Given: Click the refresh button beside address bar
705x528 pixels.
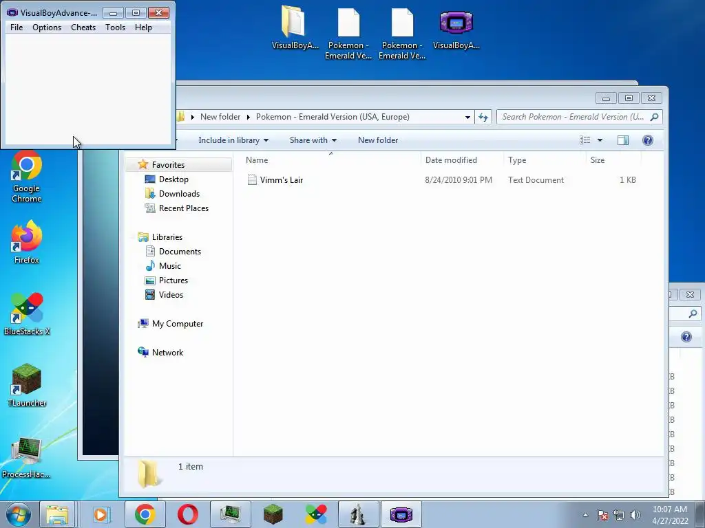Looking at the screenshot, I should tap(483, 117).
